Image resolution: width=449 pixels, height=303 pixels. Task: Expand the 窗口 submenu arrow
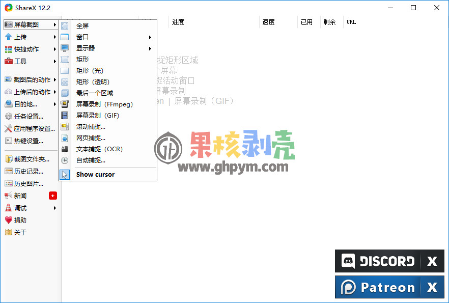[x=150, y=37]
